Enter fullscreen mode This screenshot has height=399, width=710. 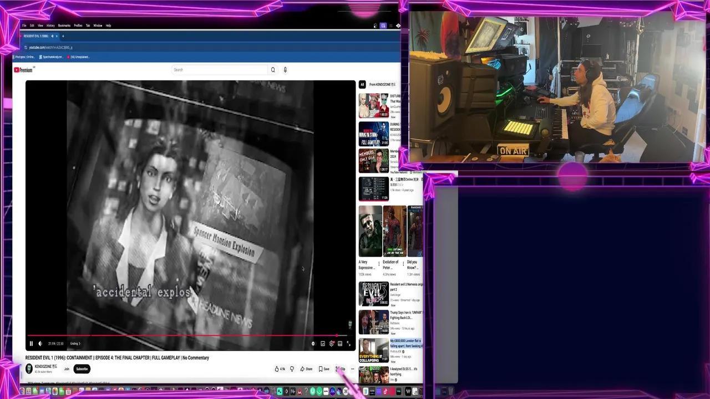click(348, 344)
